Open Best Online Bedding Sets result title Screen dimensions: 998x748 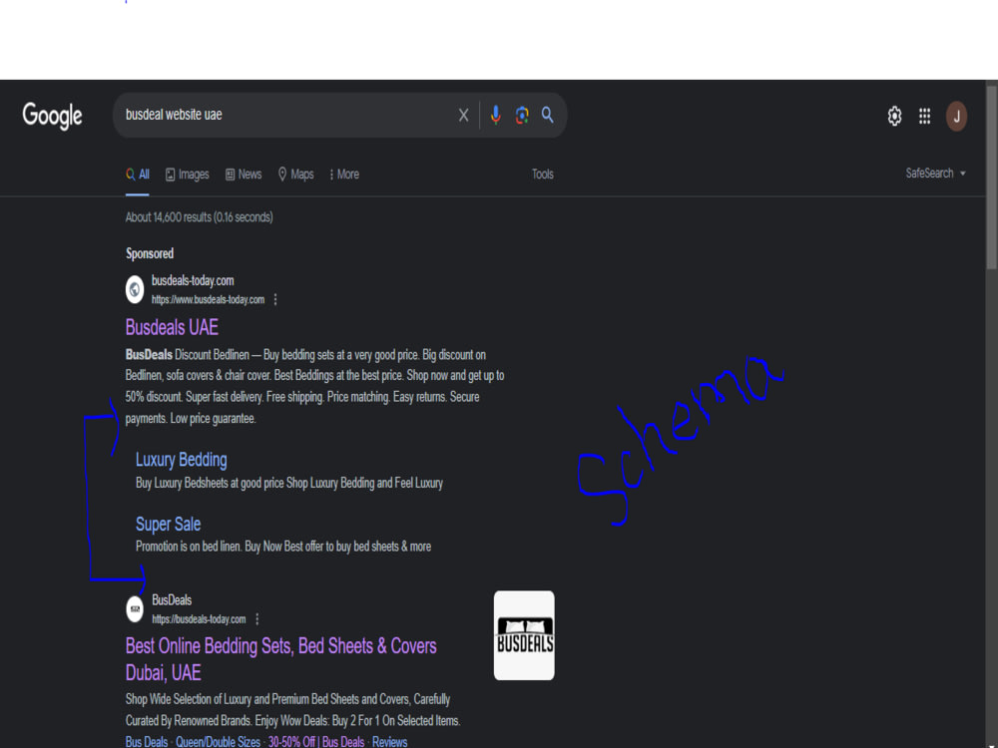pos(280,659)
